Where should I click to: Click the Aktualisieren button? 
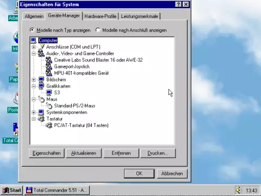[84, 153]
